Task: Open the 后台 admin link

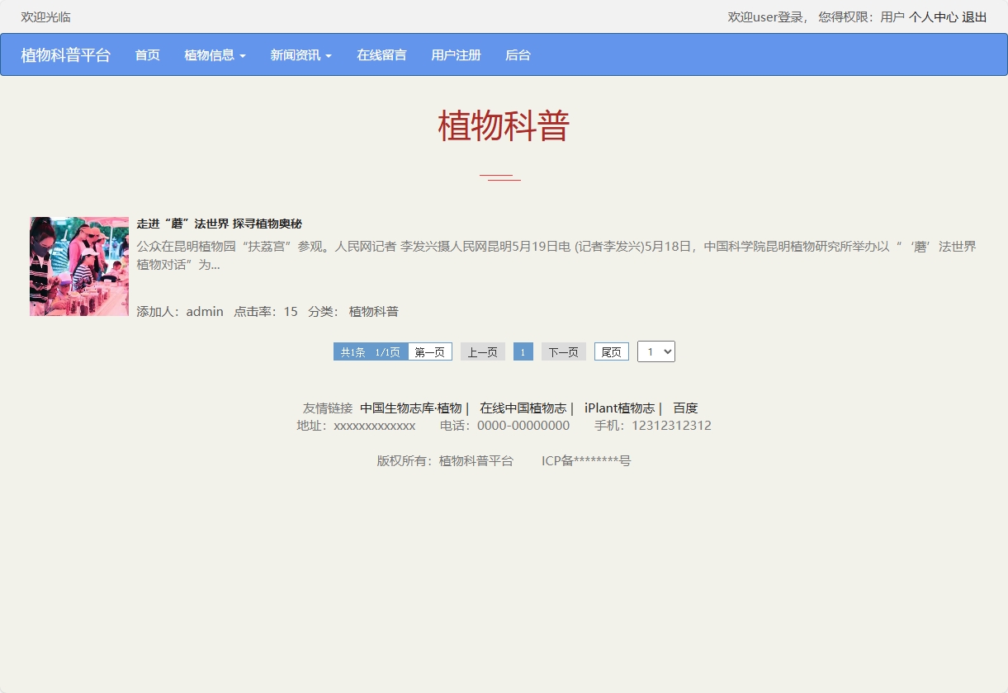Action: pyautogui.click(x=518, y=55)
